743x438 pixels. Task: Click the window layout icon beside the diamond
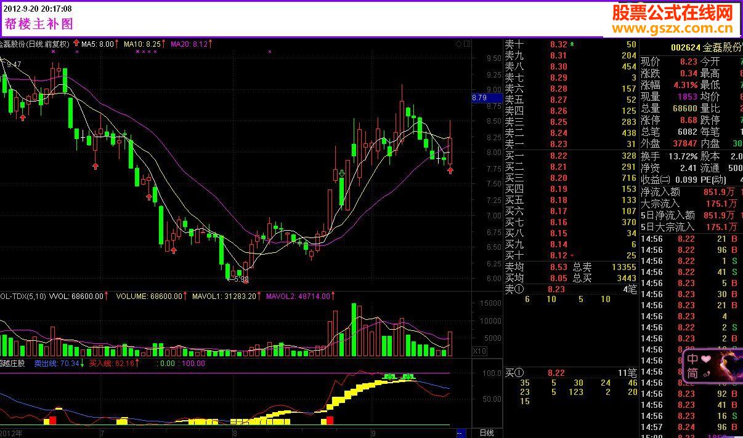(467, 44)
